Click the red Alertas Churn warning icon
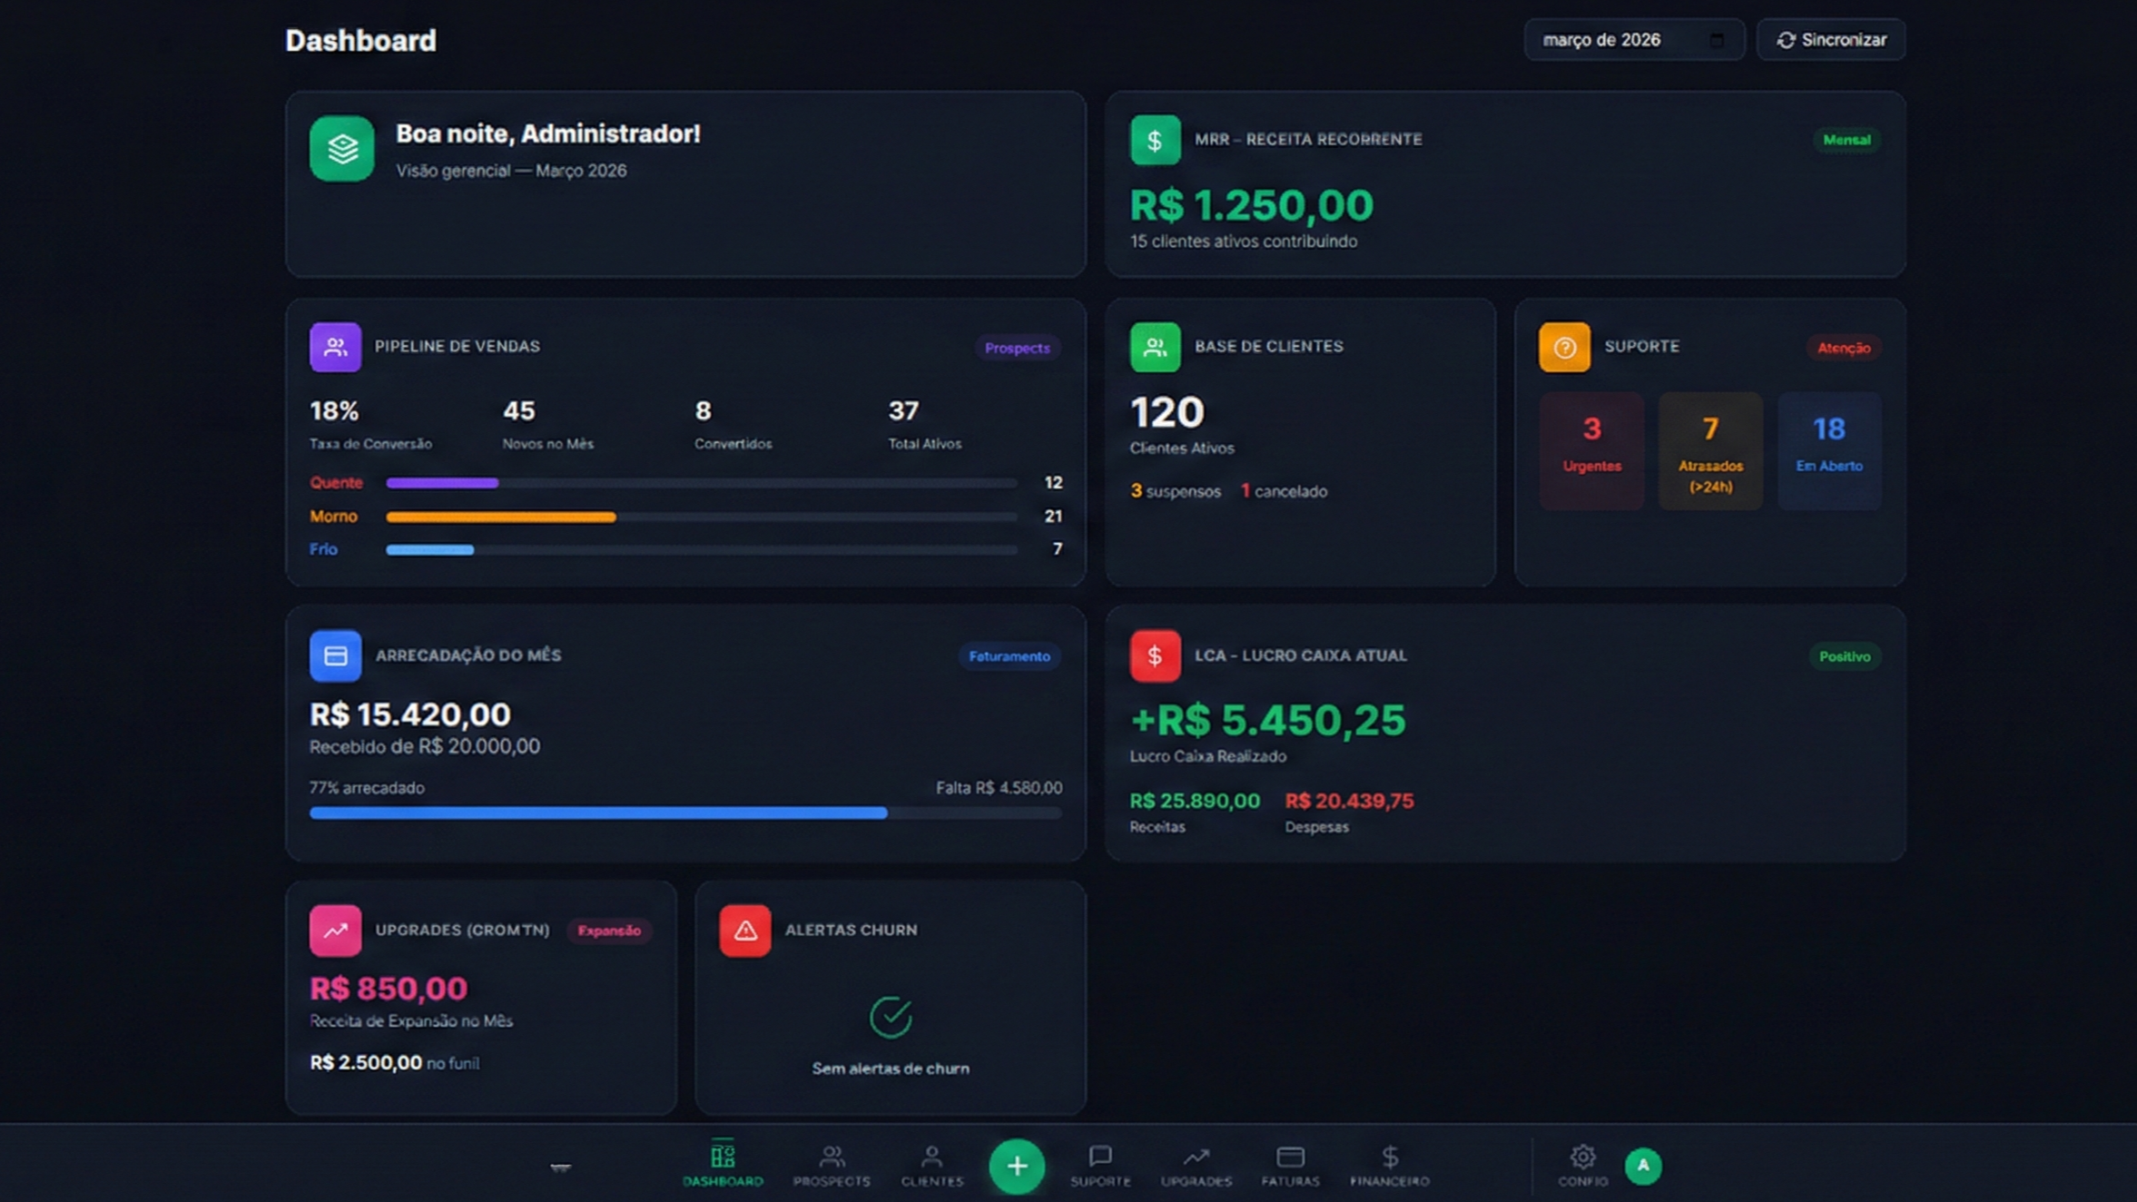This screenshot has width=2137, height=1202. (x=744, y=930)
